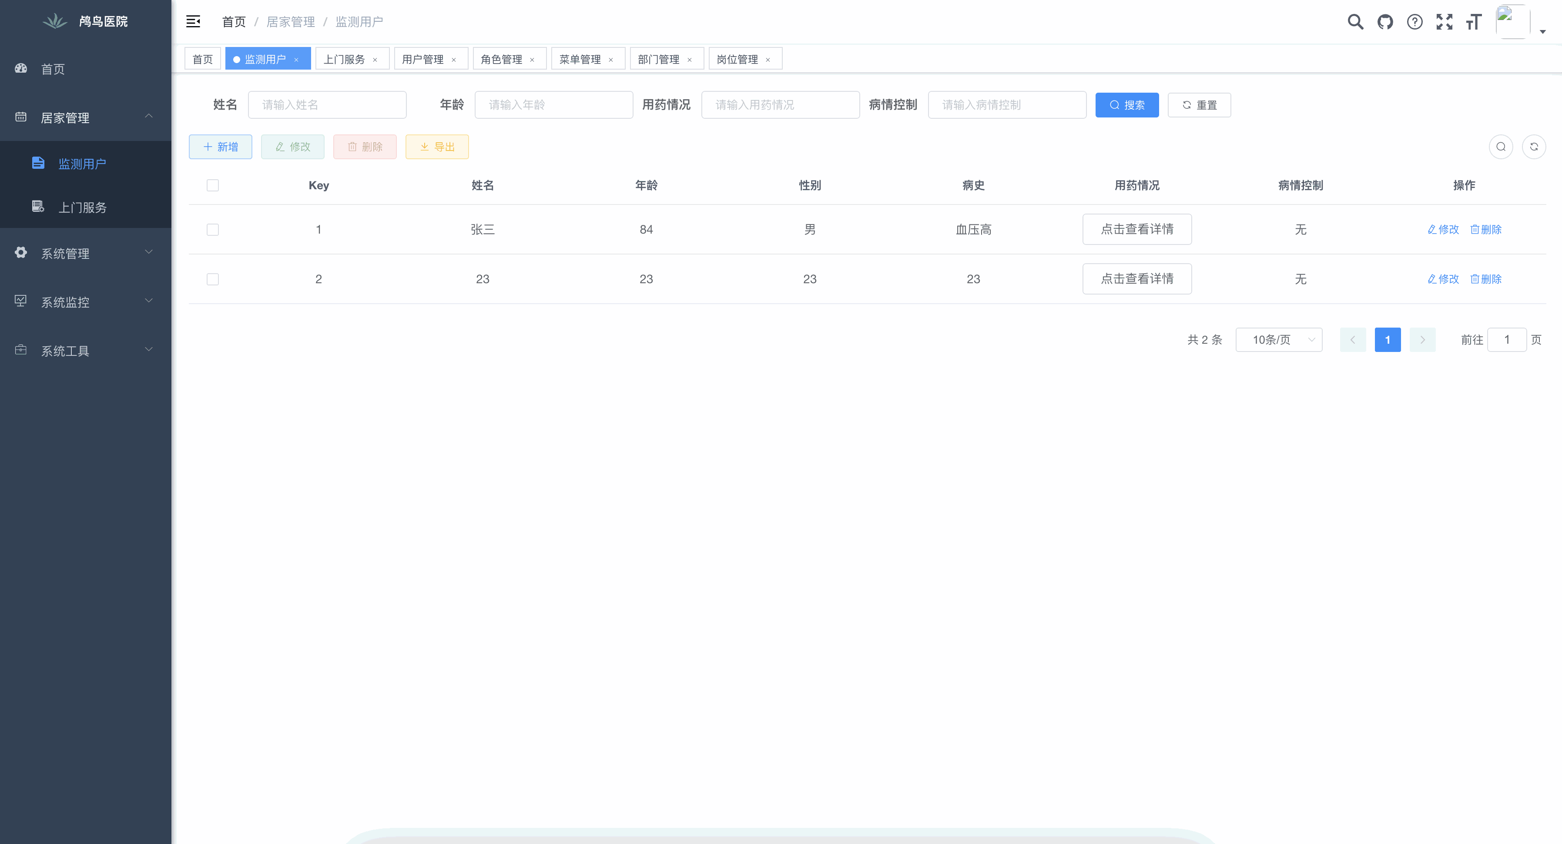Viewport: 1562px width, 844px height.
Task: Close the 上门服务 tab
Action: click(375, 60)
